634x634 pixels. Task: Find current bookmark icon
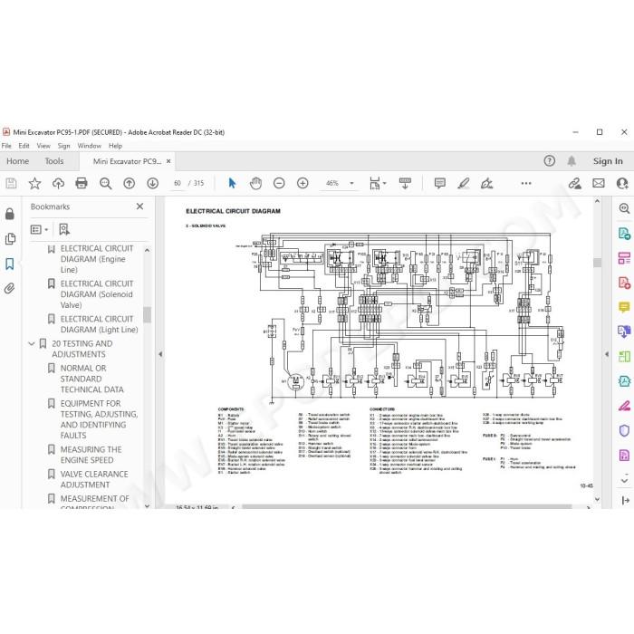(x=64, y=230)
